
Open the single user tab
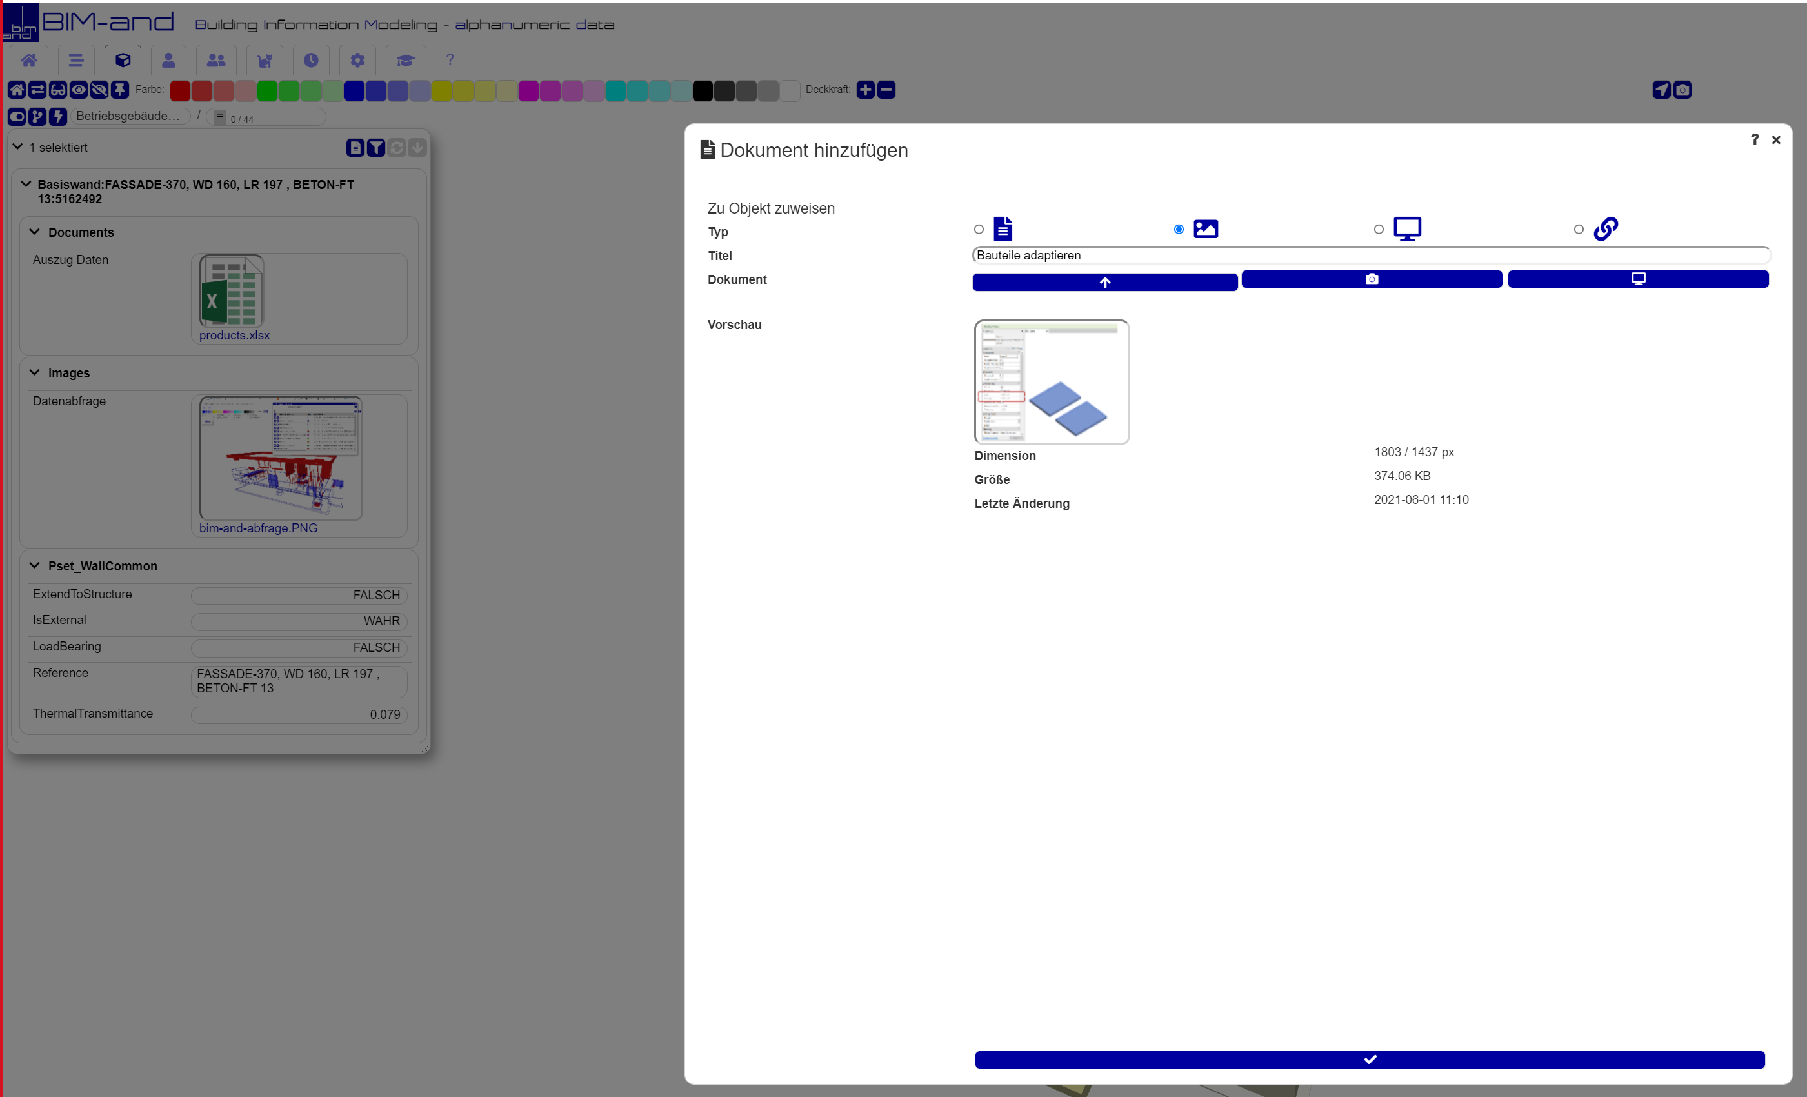click(168, 60)
